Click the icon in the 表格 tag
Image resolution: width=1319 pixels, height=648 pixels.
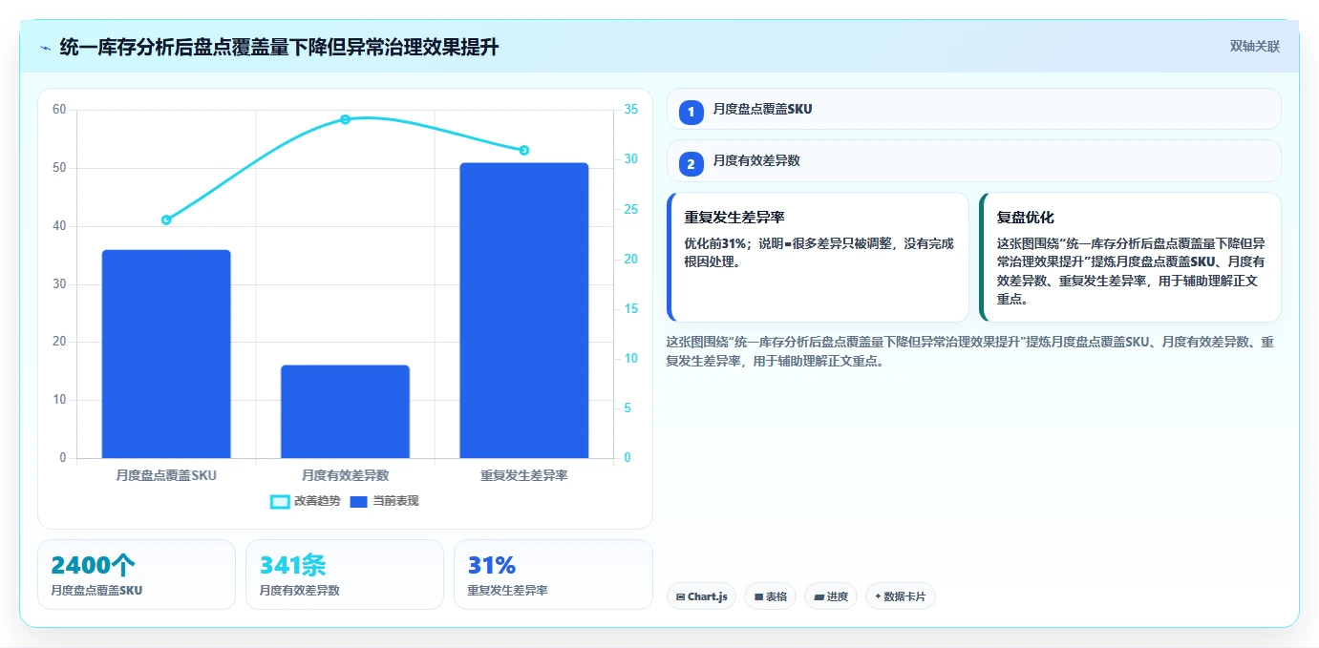[758, 596]
